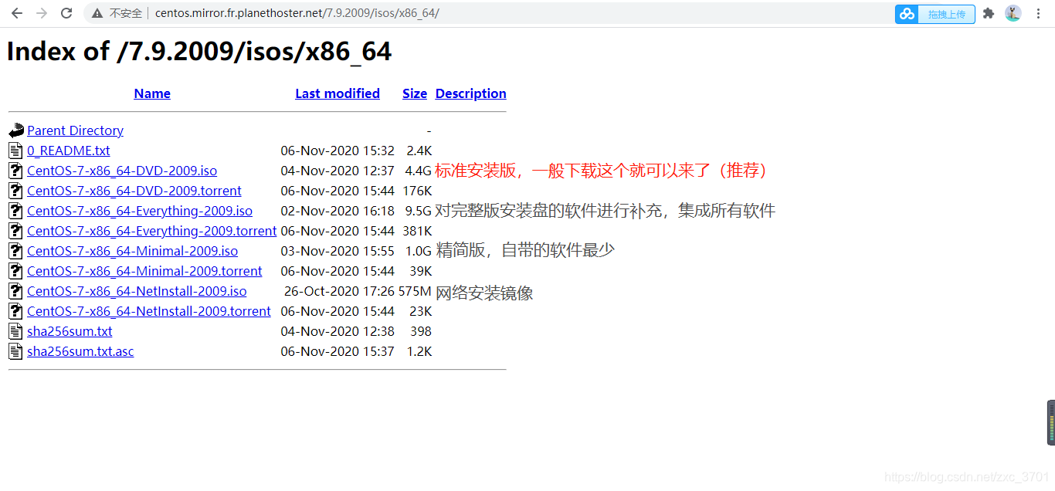Click the '网络安装镜像' note
Image resolution: width=1055 pixels, height=491 pixels.
484,293
